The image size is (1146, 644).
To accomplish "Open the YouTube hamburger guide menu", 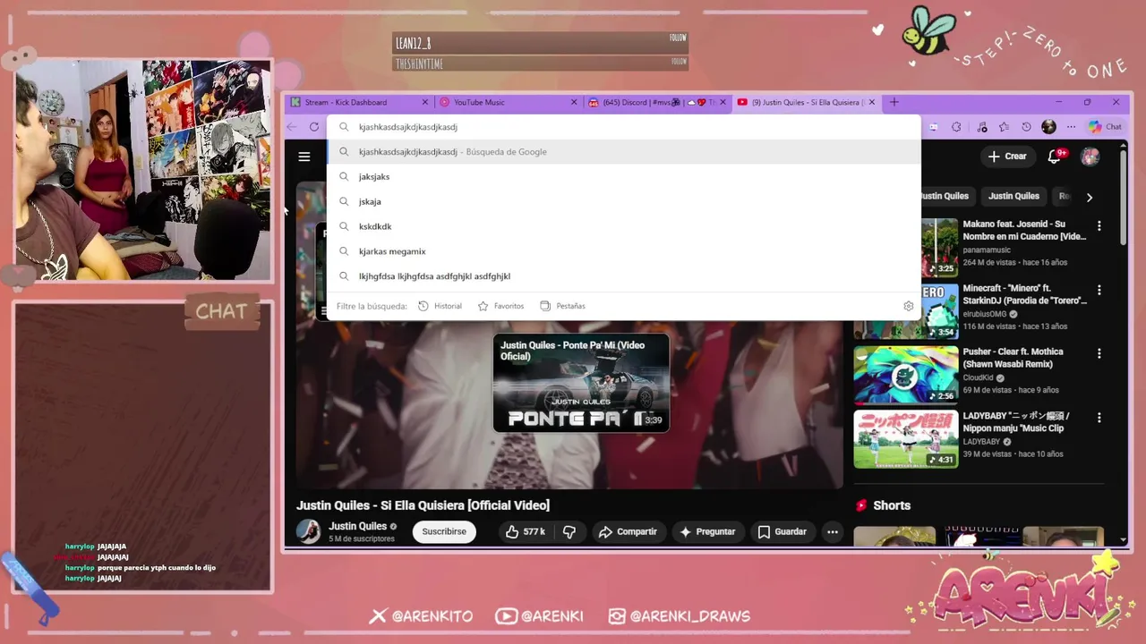I will (304, 157).
